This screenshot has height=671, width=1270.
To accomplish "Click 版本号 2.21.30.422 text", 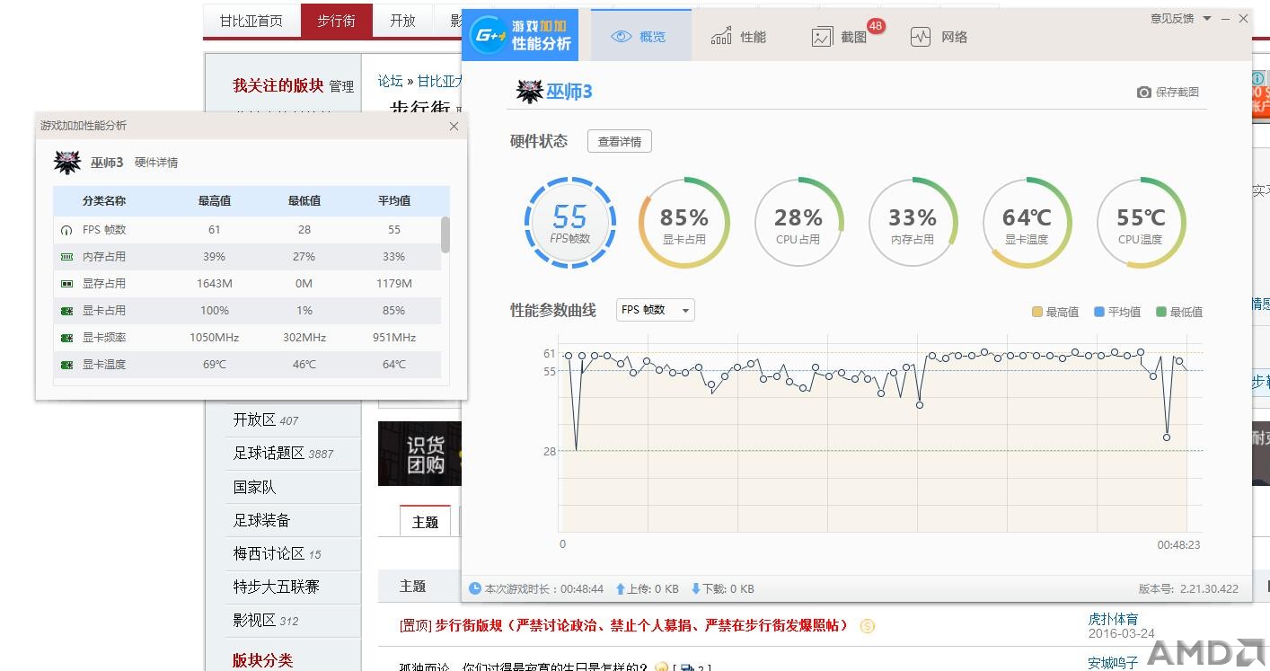I will pyautogui.click(x=1188, y=589).
